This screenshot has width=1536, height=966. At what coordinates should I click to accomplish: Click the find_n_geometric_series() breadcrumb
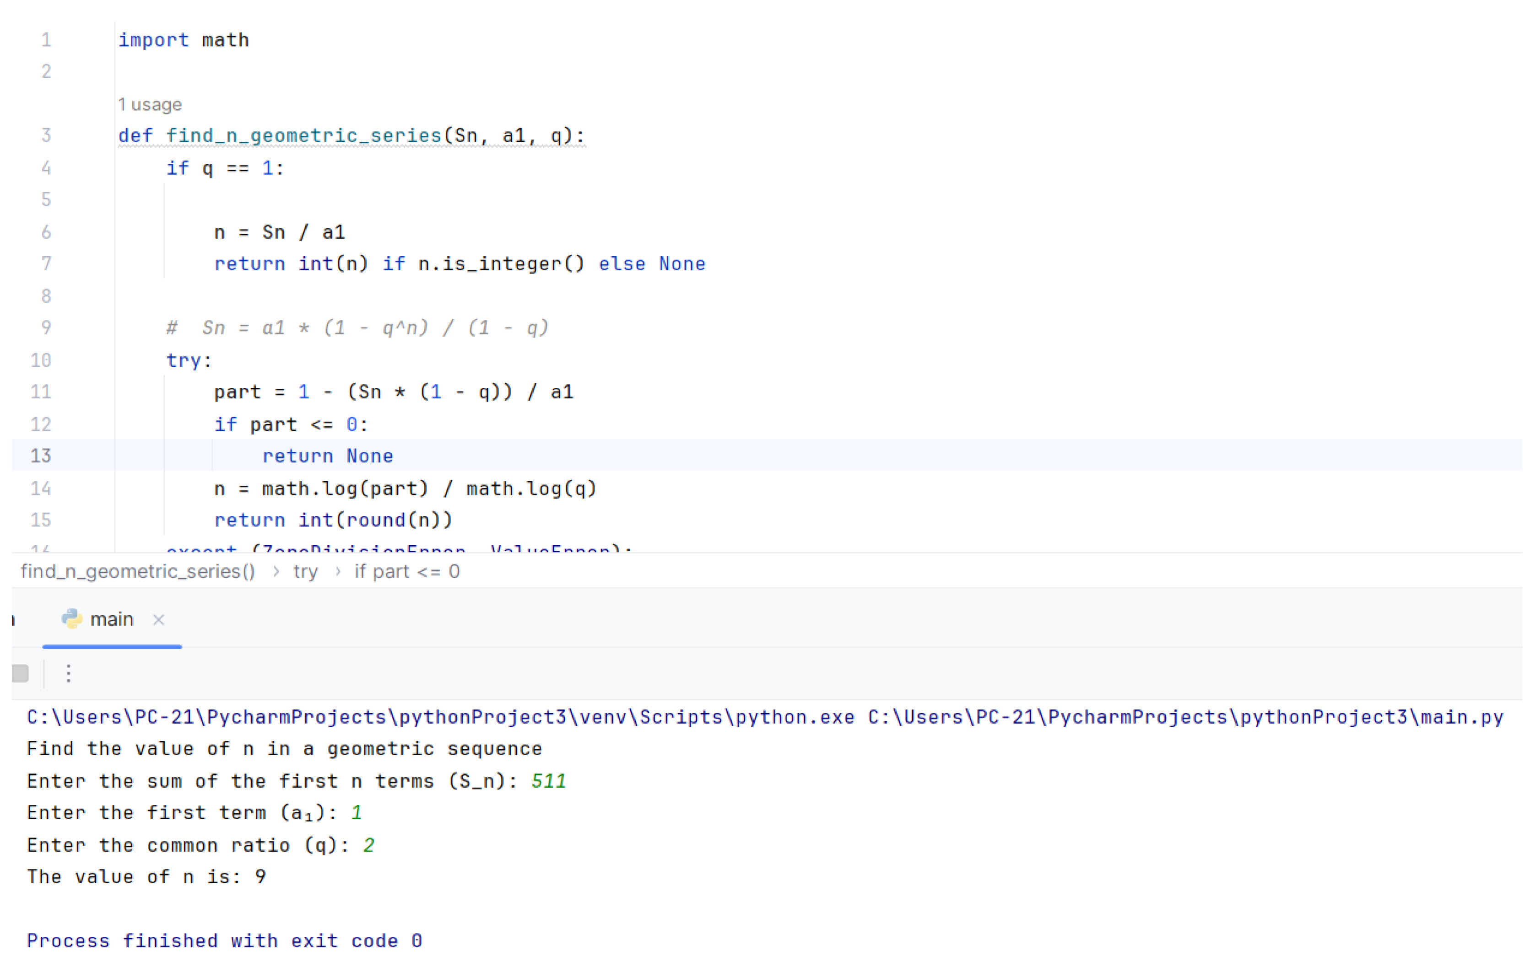[138, 571]
